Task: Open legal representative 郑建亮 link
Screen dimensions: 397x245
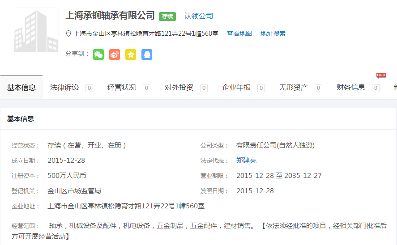Action: (247, 161)
